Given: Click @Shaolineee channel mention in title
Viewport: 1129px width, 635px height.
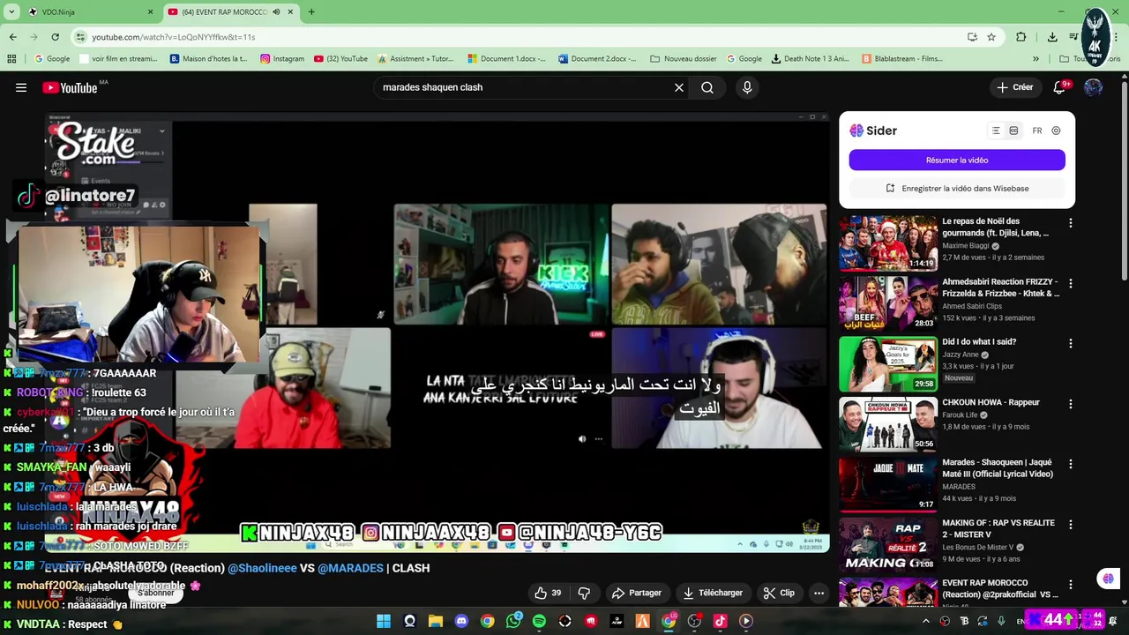Looking at the screenshot, I should click(x=262, y=568).
